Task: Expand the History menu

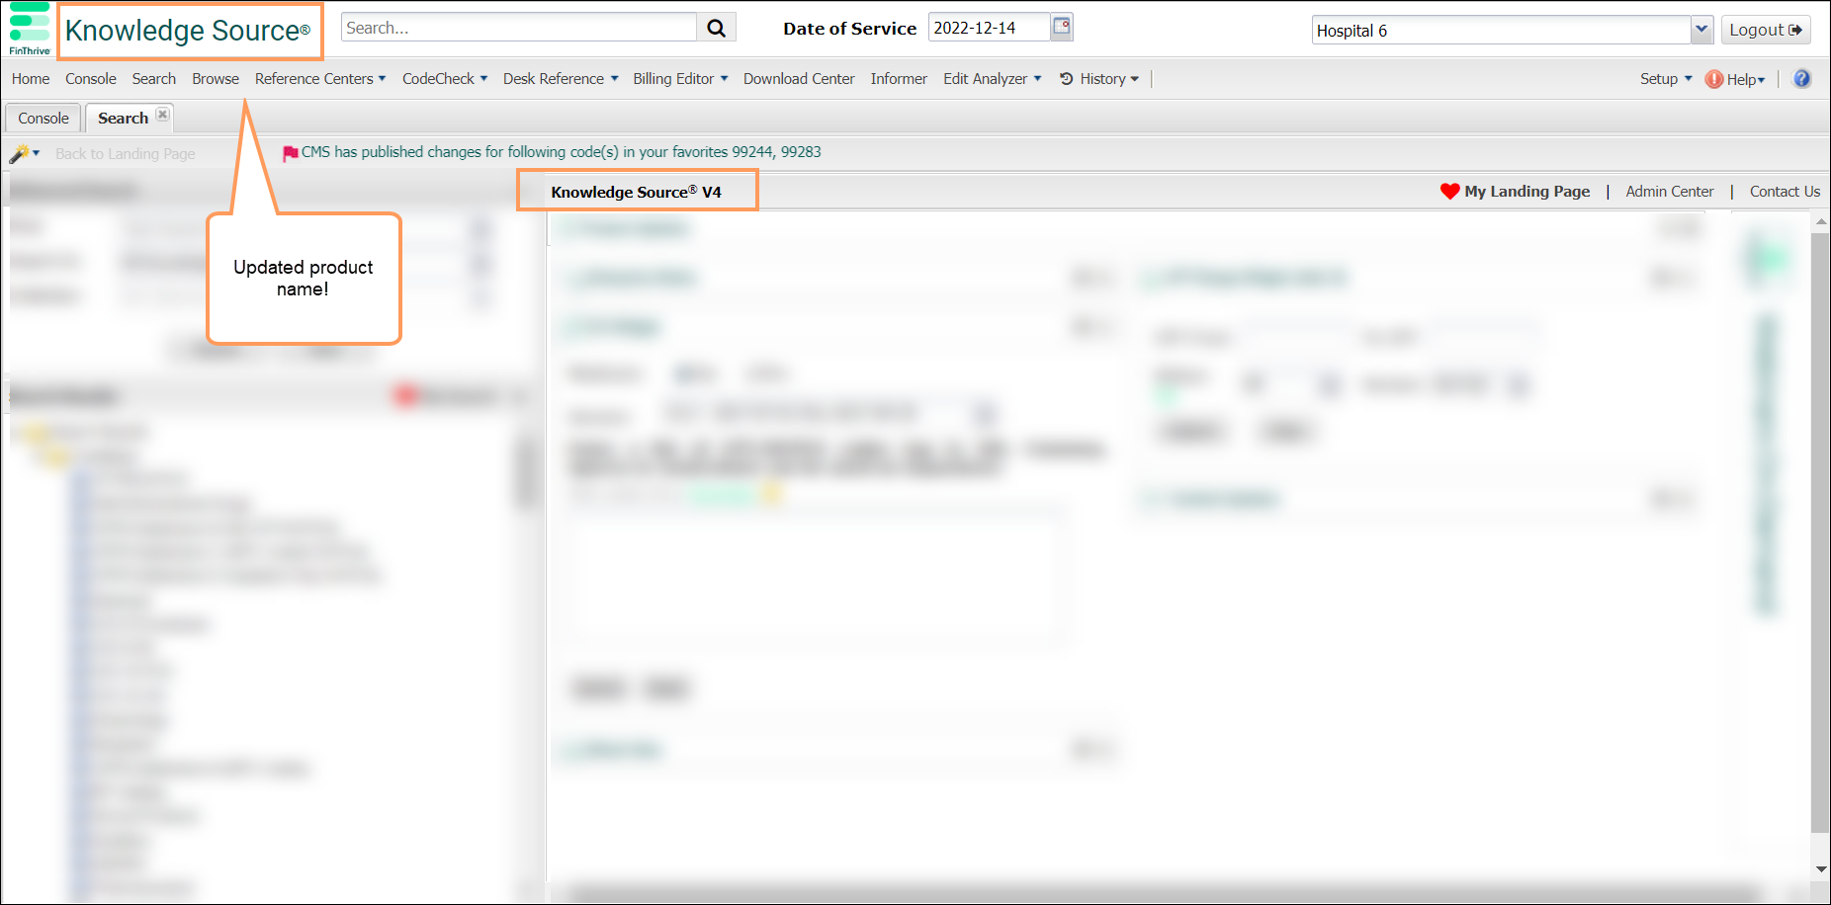Action: (1099, 79)
